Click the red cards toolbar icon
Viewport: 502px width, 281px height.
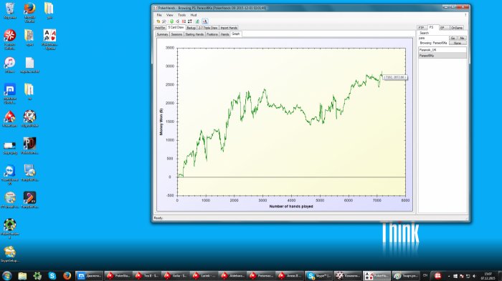click(184, 21)
